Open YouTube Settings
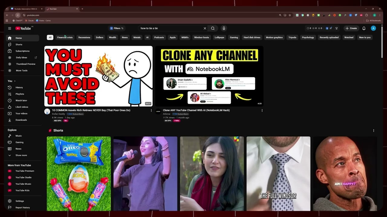387x217 pixels. (22, 201)
